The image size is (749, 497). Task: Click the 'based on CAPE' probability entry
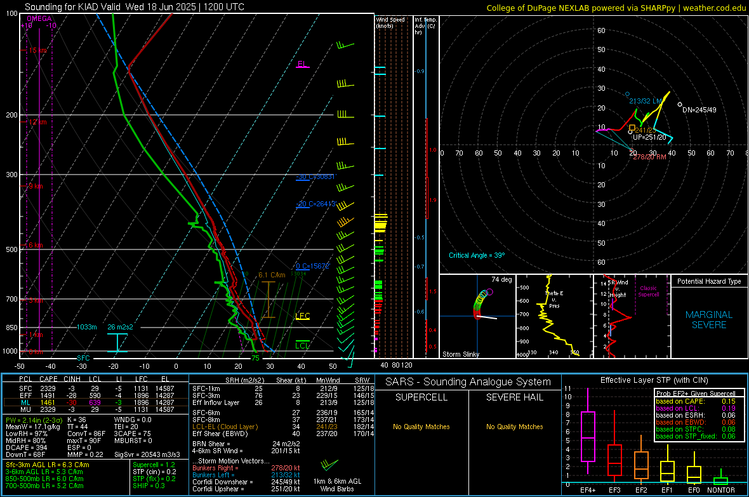point(695,401)
